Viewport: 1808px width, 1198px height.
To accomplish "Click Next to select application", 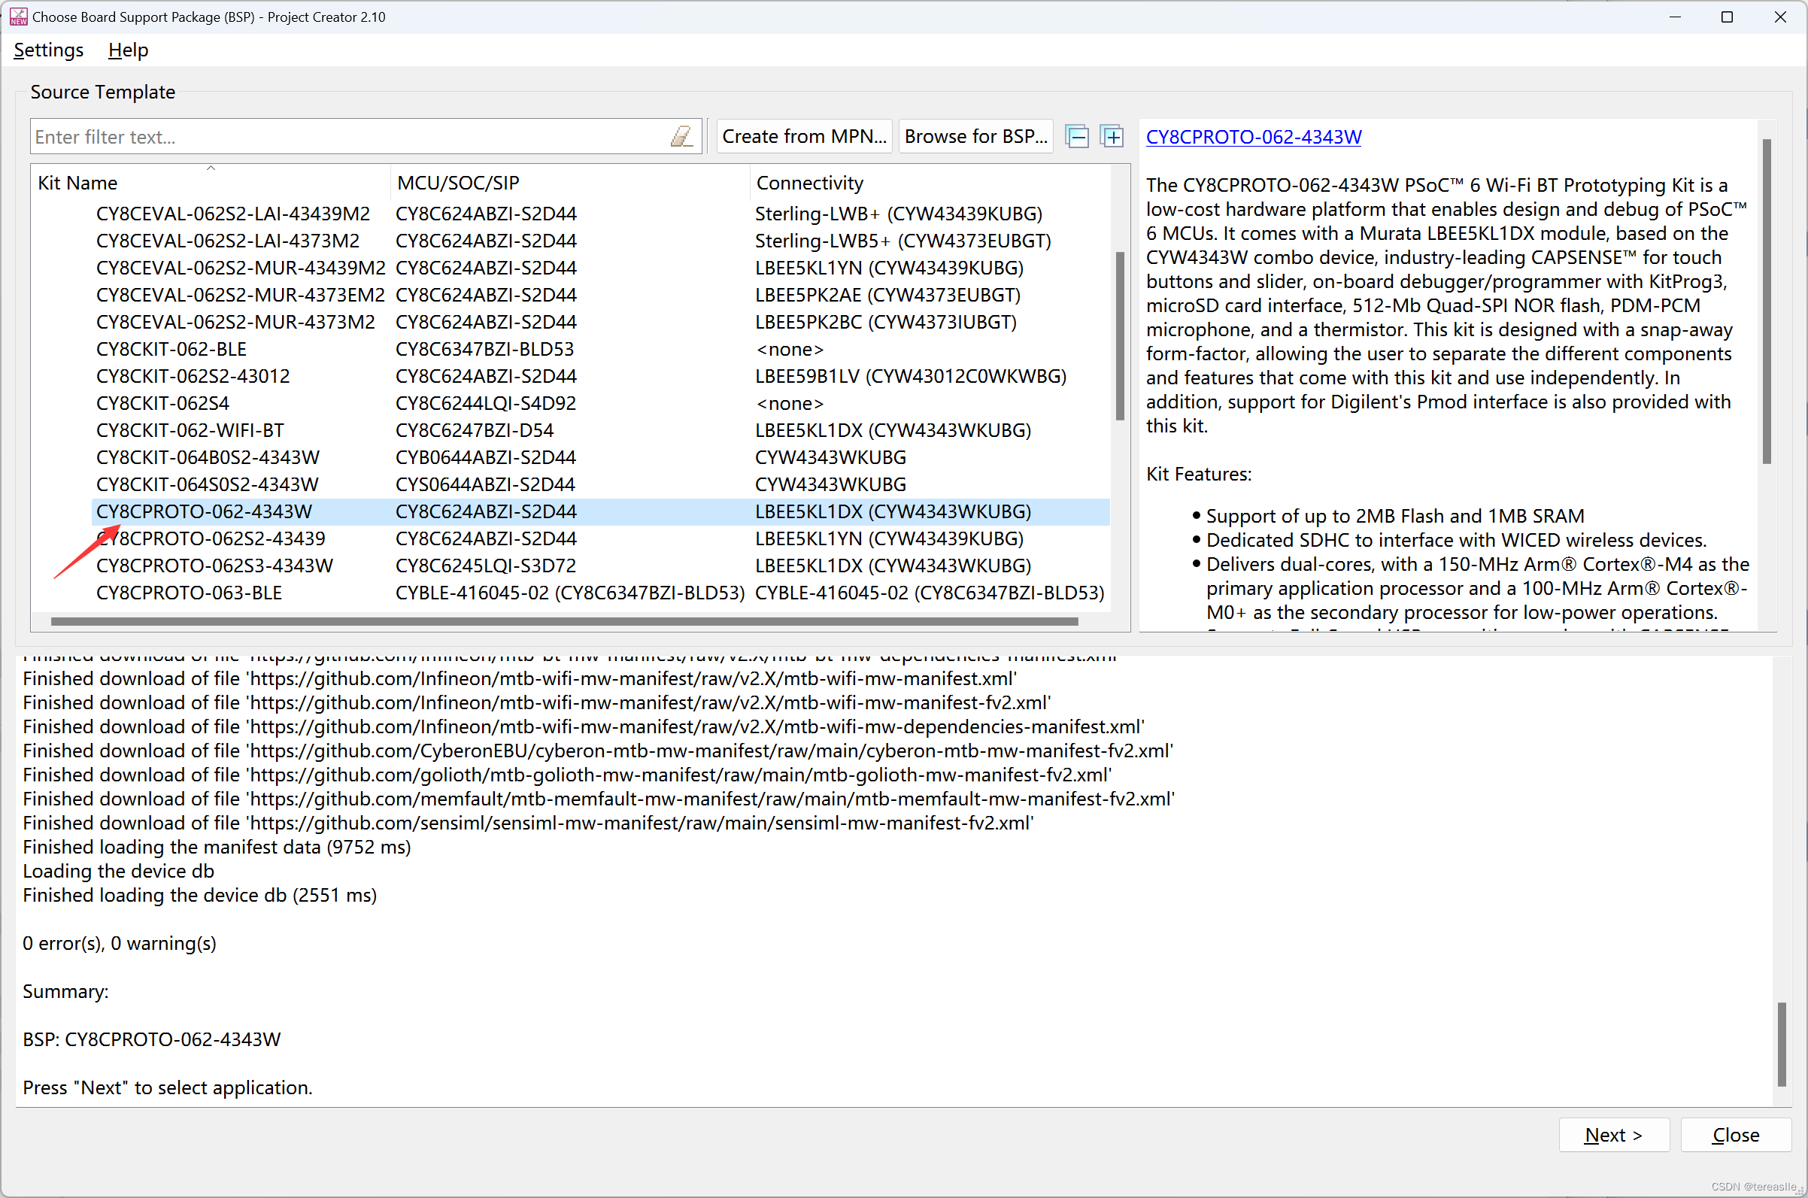I will click(1612, 1135).
